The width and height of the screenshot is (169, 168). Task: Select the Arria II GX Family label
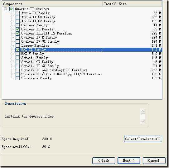(x=38, y=17)
